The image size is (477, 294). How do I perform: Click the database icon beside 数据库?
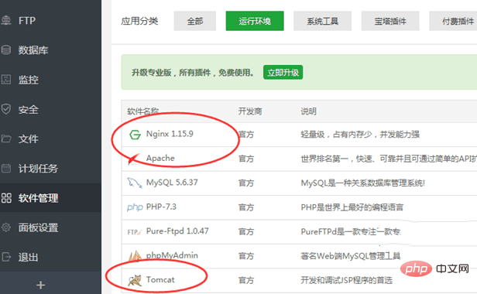click(x=6, y=50)
